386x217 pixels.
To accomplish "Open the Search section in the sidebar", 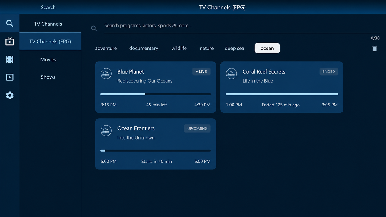I will [10, 23].
